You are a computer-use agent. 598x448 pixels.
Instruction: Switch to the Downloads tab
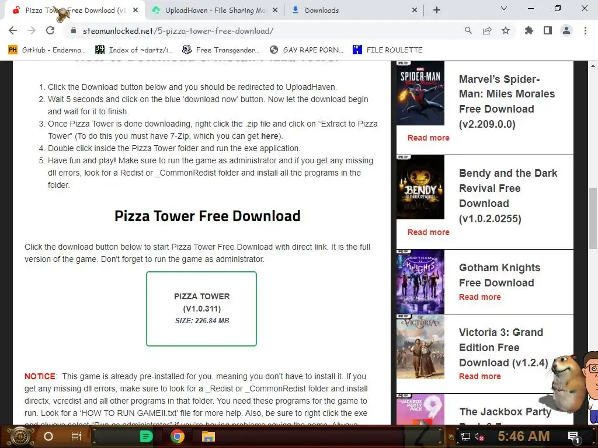pos(354,10)
